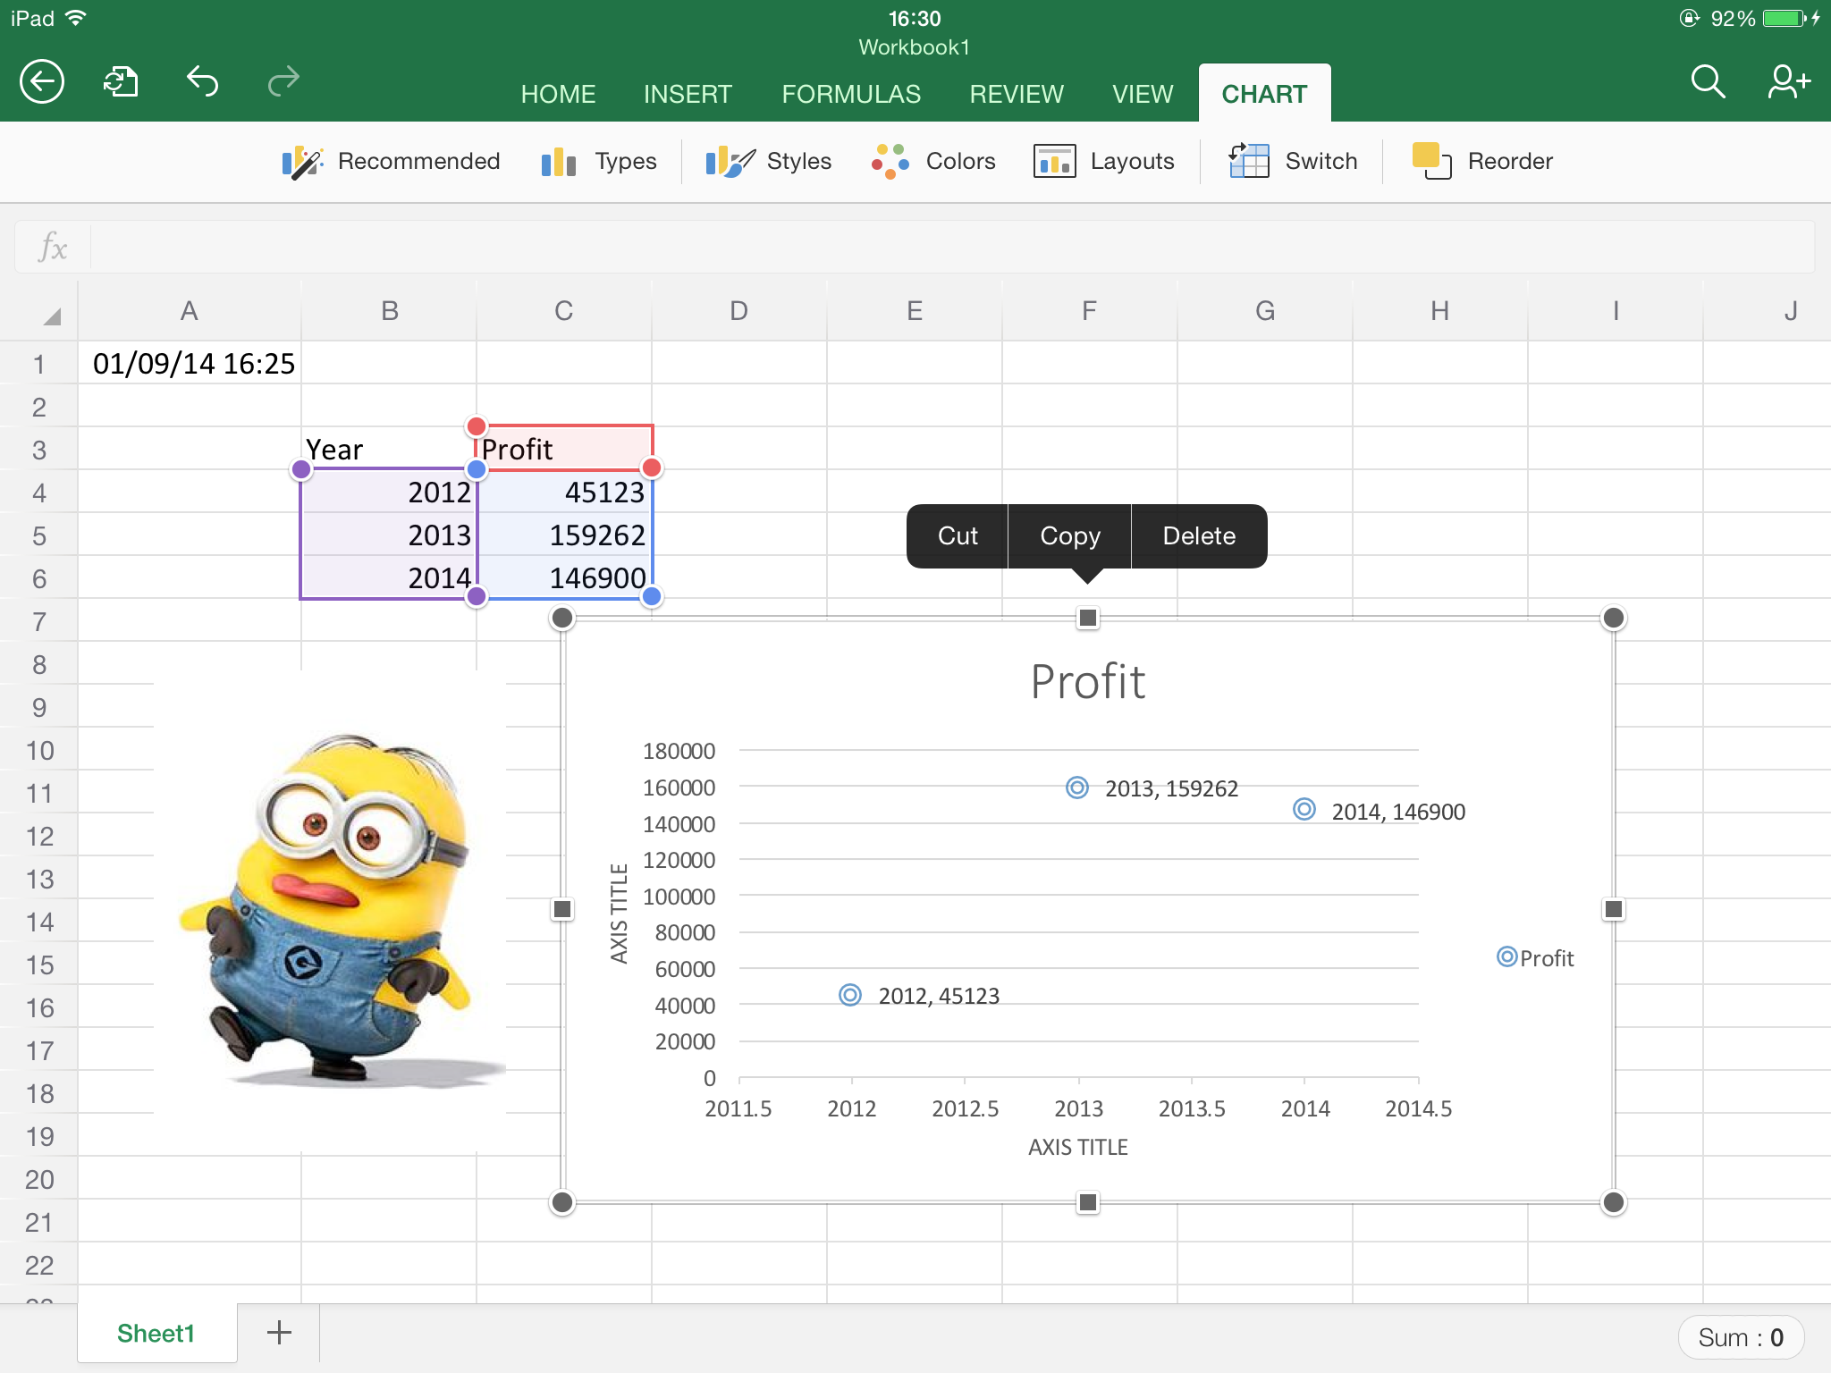Viewport: 1831px width, 1373px height.
Task: Tap the Reorder objects icon
Action: (1431, 162)
